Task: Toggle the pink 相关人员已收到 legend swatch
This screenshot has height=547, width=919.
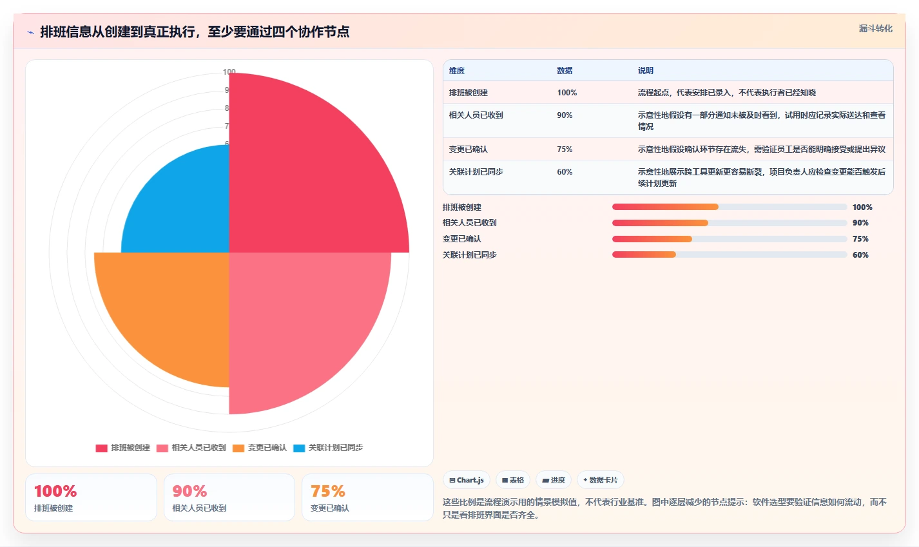Action: click(162, 448)
